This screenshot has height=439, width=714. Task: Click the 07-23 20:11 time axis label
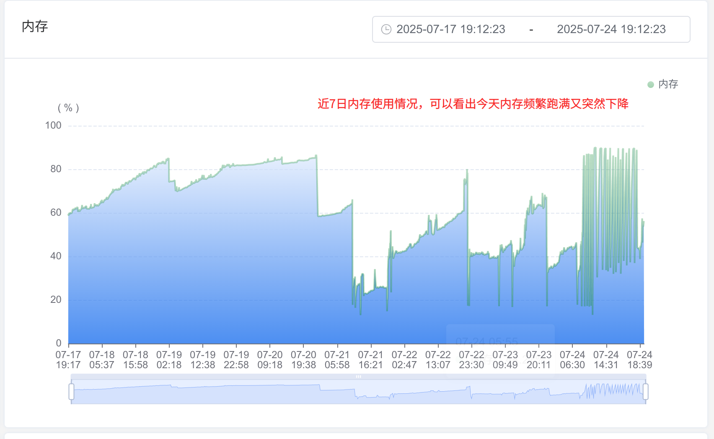539,360
